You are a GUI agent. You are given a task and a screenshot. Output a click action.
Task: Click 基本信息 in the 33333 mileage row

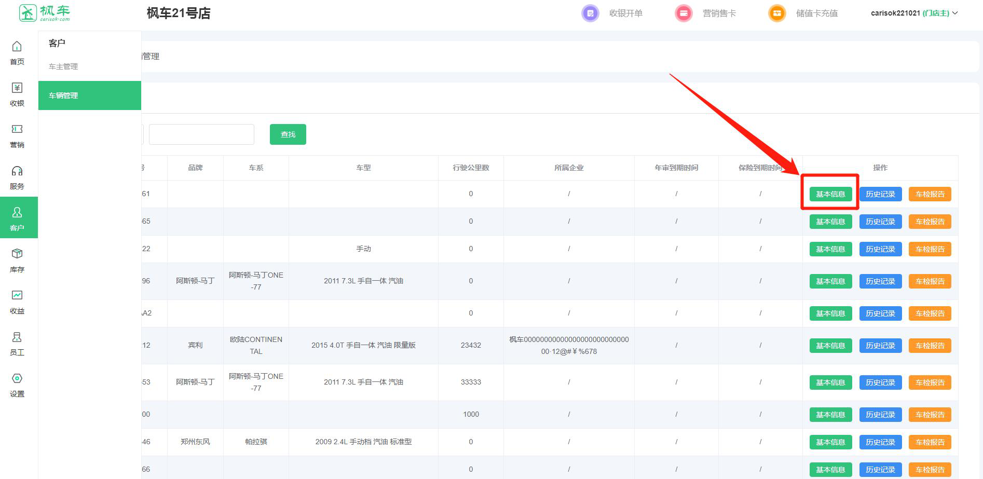point(830,382)
